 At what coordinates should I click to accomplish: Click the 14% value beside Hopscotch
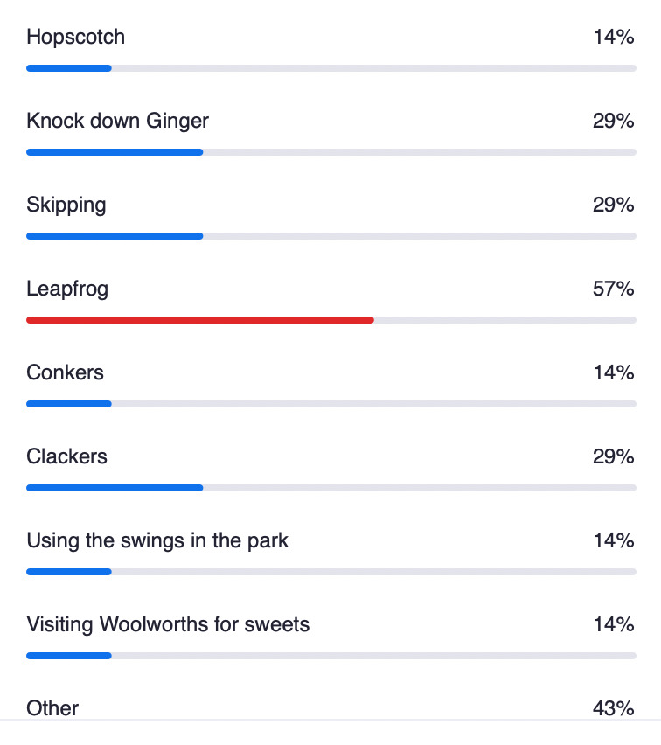point(613,37)
